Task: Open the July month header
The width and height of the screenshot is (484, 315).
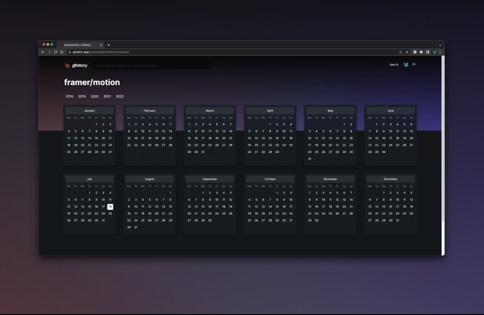Action: pyautogui.click(x=89, y=179)
